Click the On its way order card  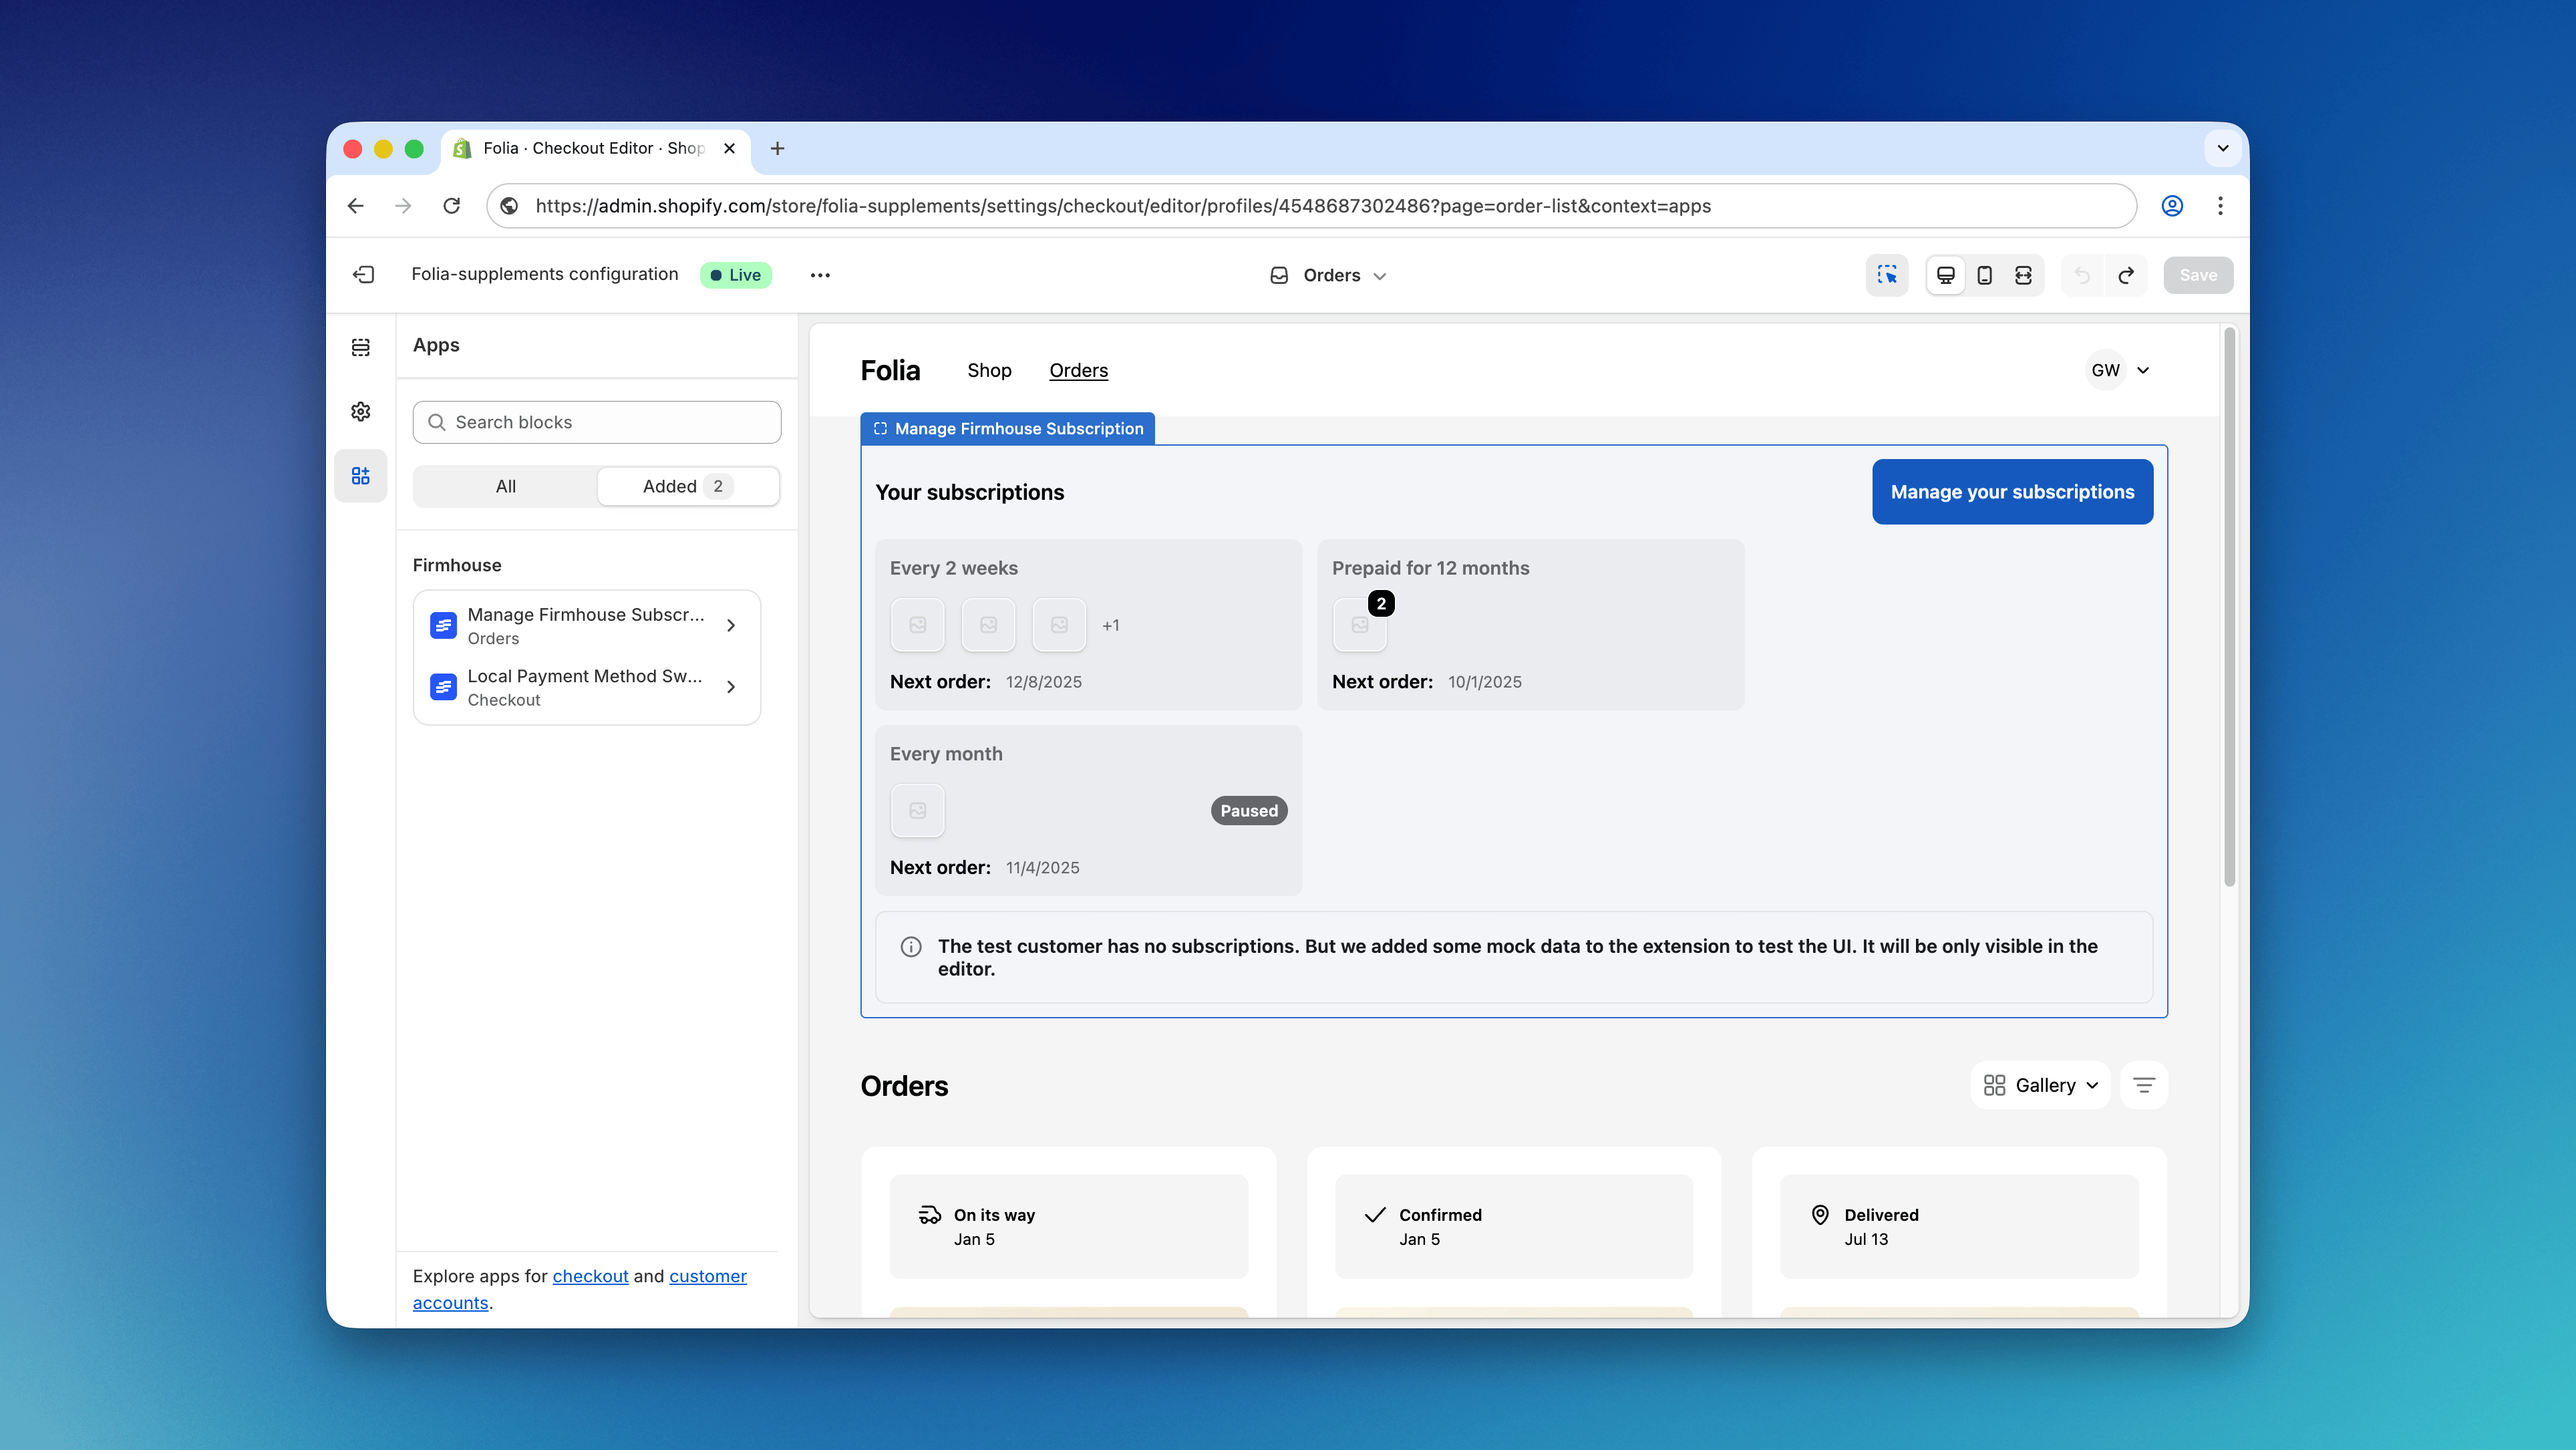click(x=1068, y=1226)
